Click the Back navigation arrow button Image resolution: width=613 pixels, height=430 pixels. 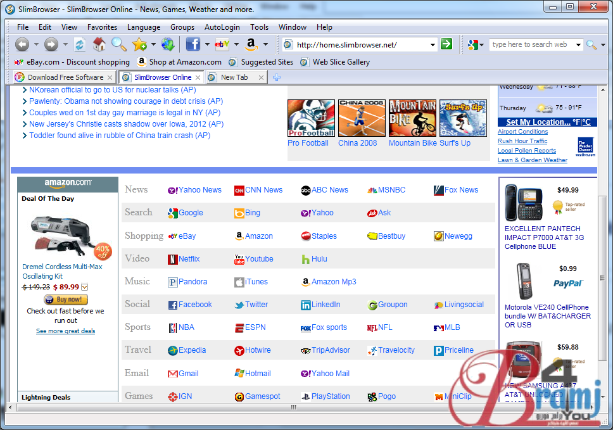pos(22,44)
